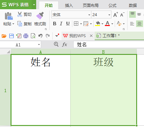Save the workbook with the floppy disk icon

pos(12,36)
